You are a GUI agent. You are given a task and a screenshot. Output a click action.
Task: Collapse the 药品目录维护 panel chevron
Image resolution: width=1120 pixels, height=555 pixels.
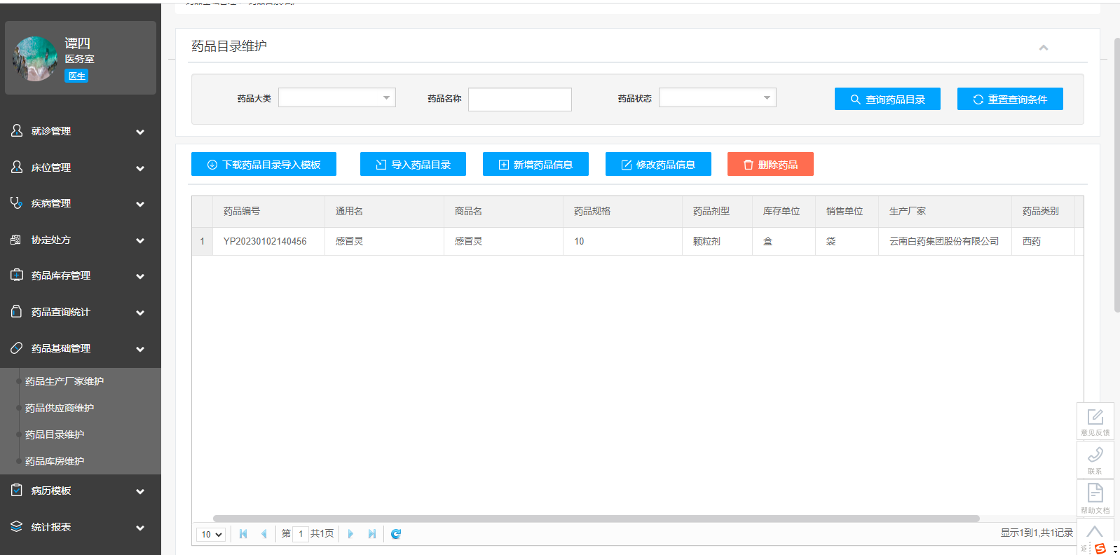pyautogui.click(x=1044, y=48)
